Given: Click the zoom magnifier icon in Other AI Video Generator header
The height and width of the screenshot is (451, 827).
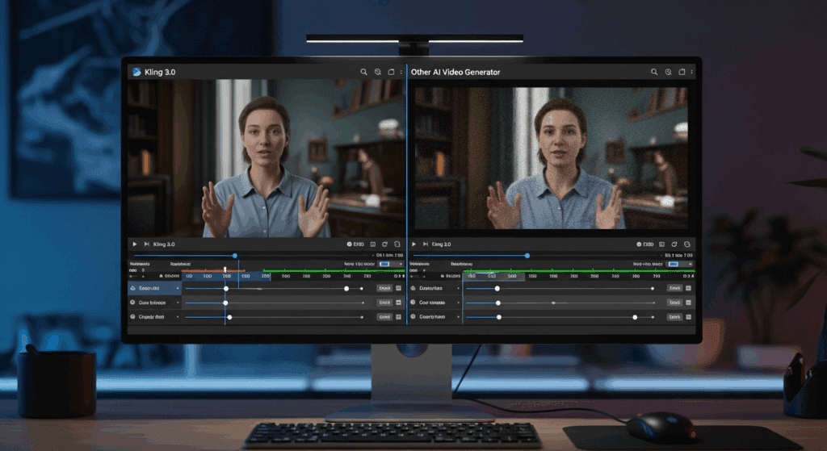Looking at the screenshot, I should (668, 72).
